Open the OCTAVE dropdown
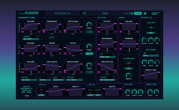 tap(45, 78)
